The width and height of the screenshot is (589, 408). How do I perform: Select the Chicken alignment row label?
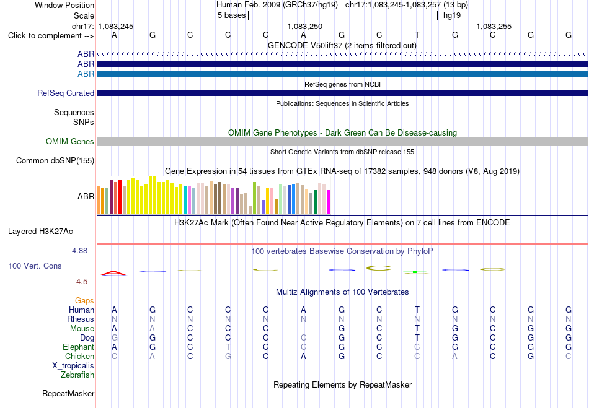pyautogui.click(x=79, y=356)
